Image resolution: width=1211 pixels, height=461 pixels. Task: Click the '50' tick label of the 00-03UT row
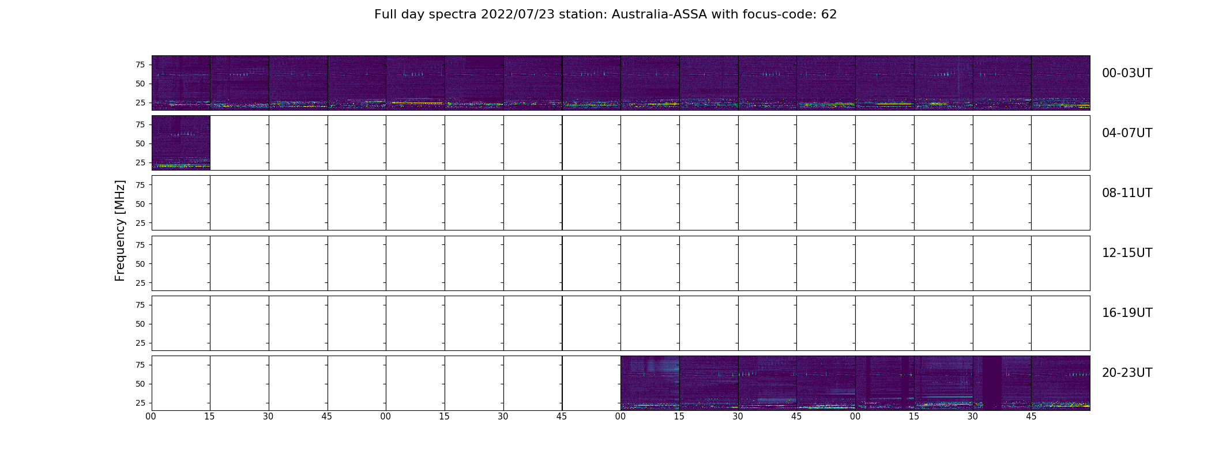140,84
